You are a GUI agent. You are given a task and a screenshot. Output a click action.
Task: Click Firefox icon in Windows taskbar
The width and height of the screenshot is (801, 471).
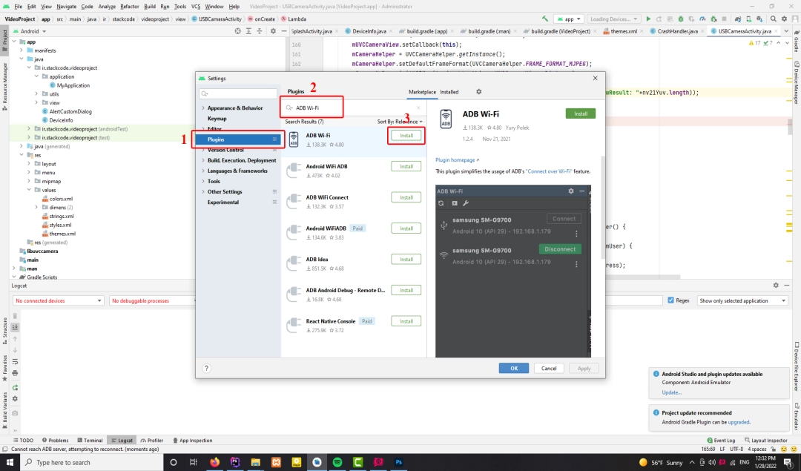[x=214, y=462]
